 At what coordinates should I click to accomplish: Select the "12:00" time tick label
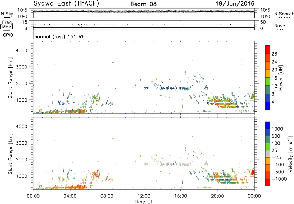[x=144, y=196]
